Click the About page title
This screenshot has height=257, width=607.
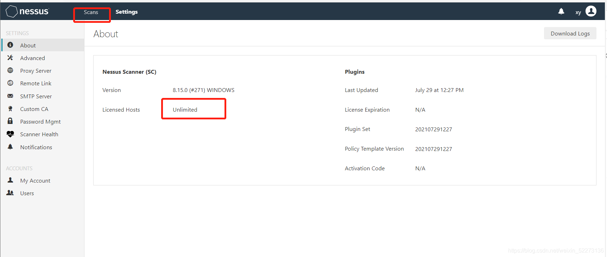coord(106,34)
